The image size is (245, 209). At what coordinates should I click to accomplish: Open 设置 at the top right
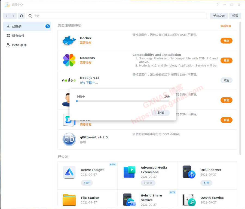click(x=235, y=16)
